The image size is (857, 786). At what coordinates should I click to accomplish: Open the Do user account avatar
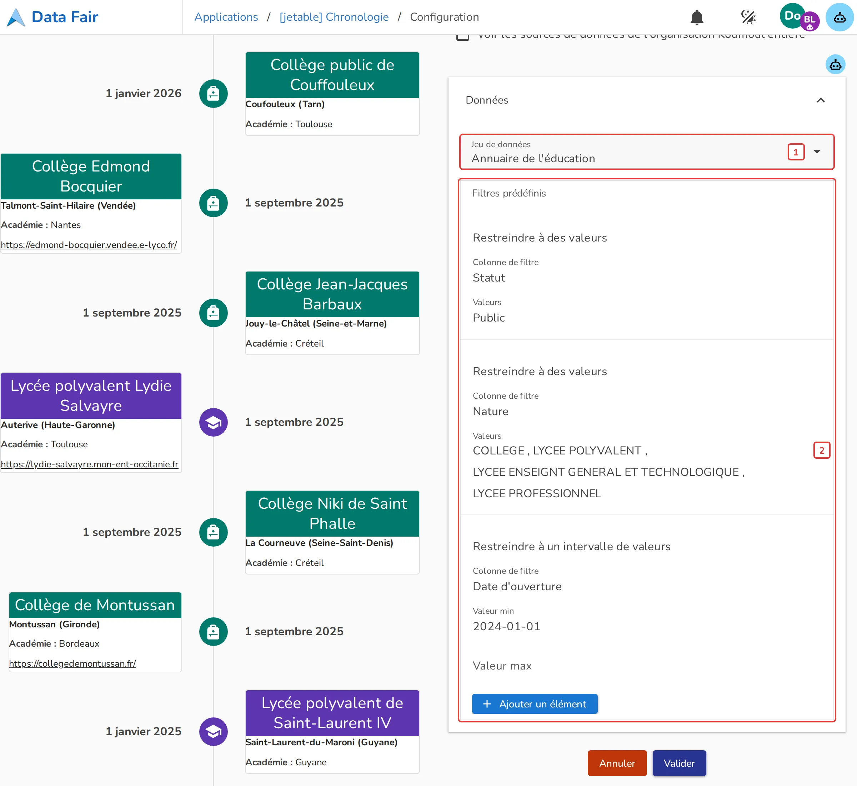pos(792,16)
